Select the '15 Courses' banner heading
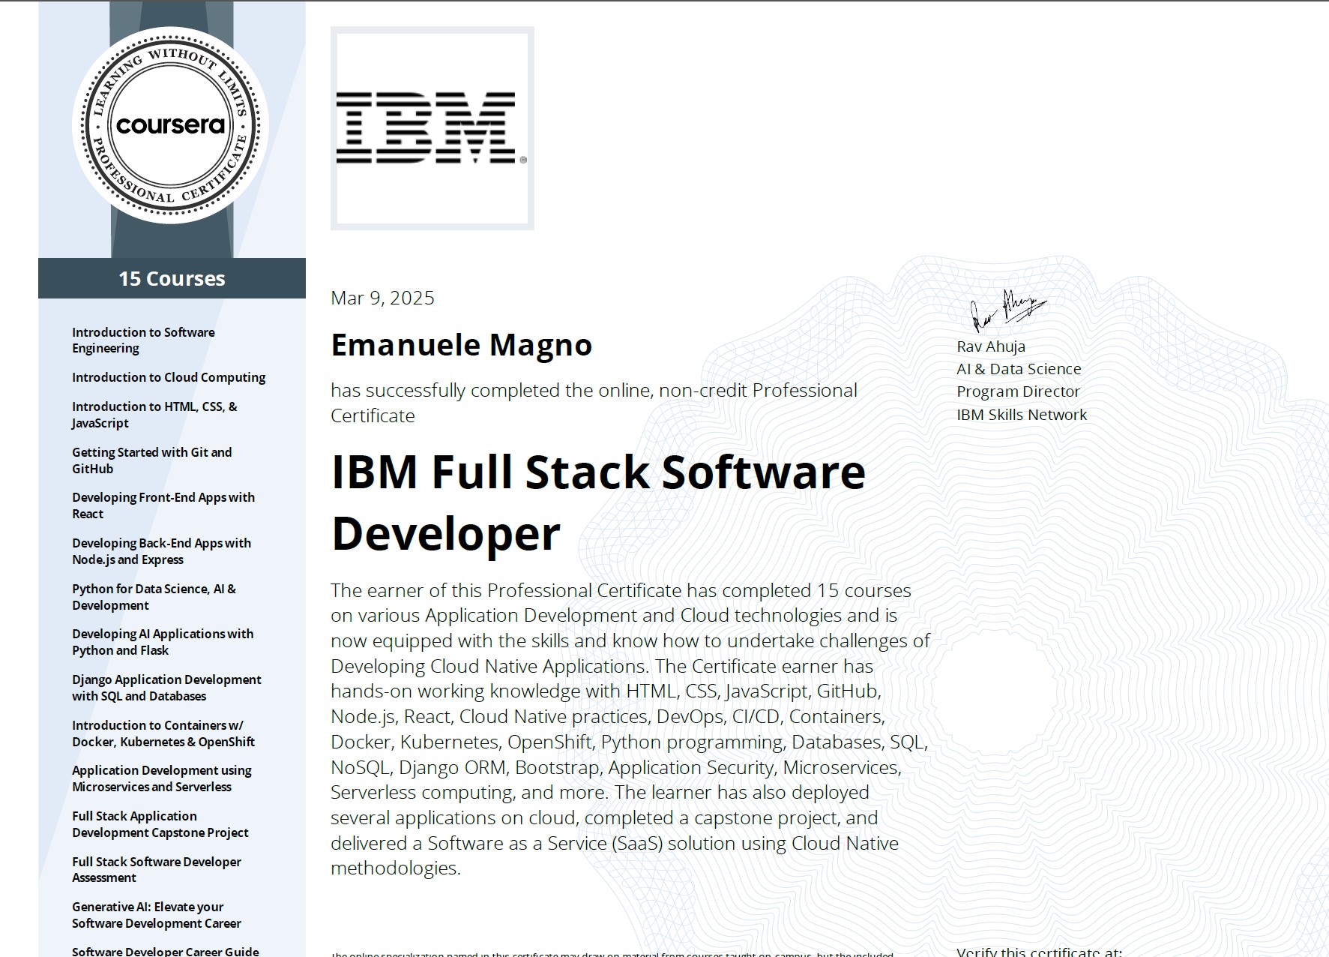 [172, 278]
